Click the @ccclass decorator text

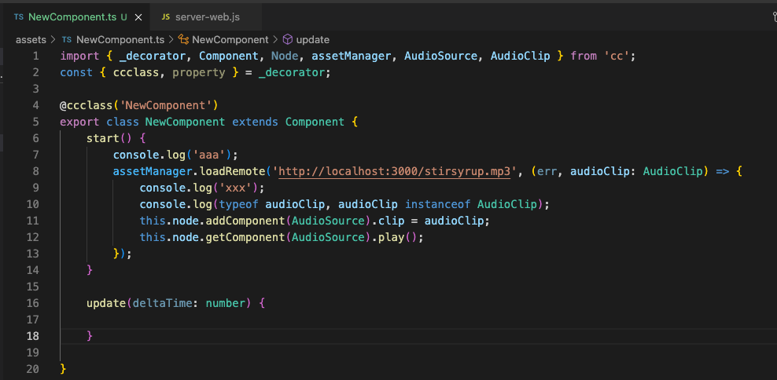click(x=87, y=105)
